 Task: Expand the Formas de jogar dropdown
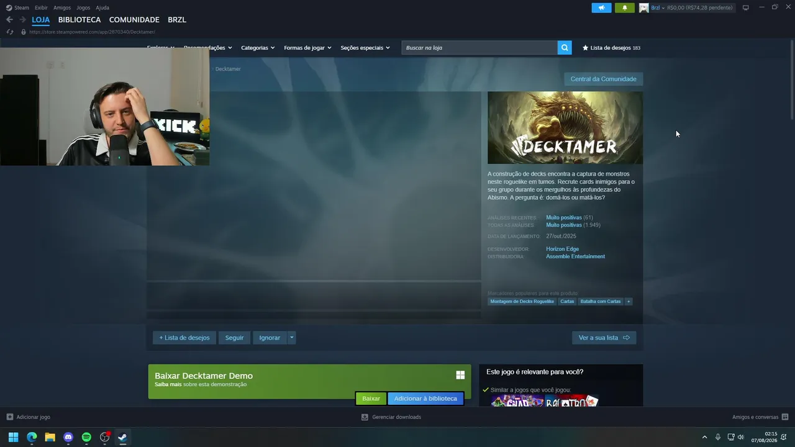pyautogui.click(x=307, y=48)
